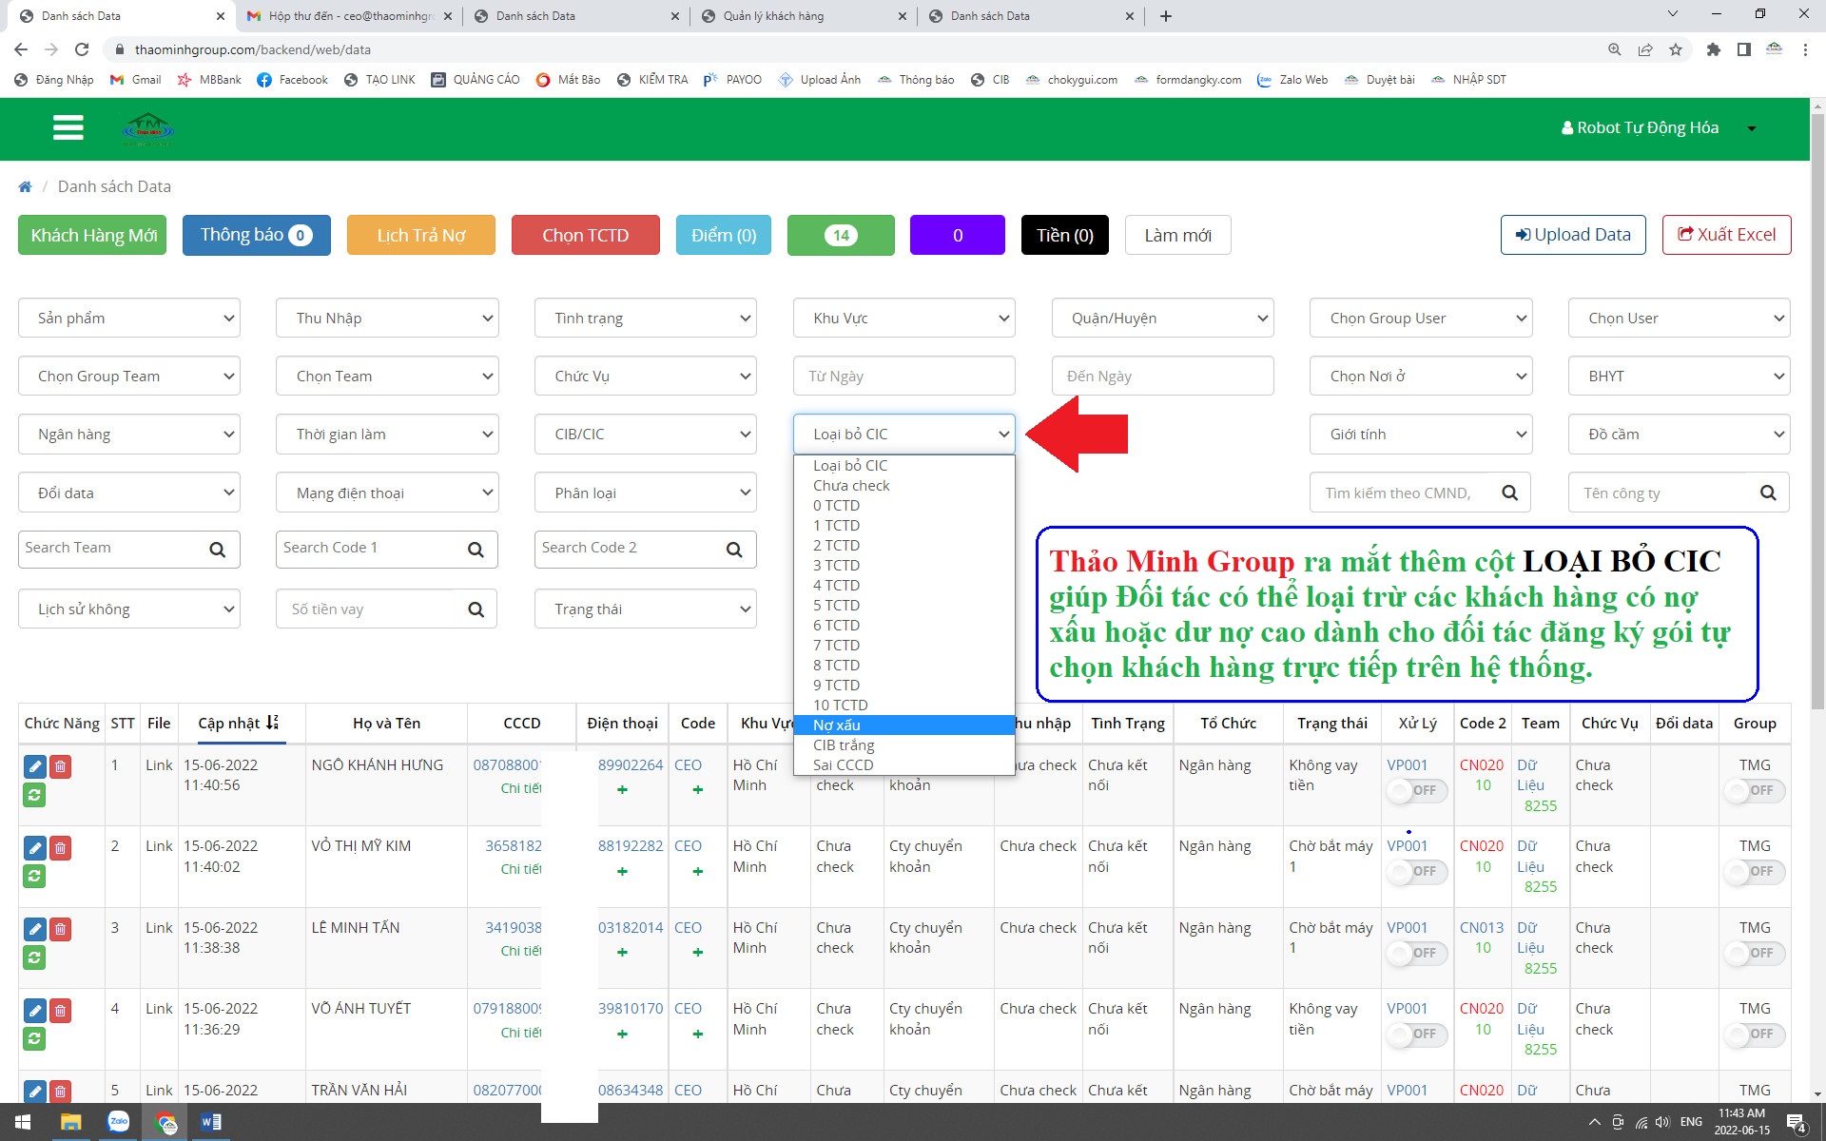The image size is (1826, 1141).
Task: Click the Search Code 1 magnifier icon
Action: pyautogui.click(x=476, y=550)
